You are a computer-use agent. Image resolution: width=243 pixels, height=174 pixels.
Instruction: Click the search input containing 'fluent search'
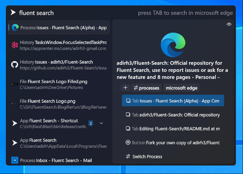pos(36,13)
